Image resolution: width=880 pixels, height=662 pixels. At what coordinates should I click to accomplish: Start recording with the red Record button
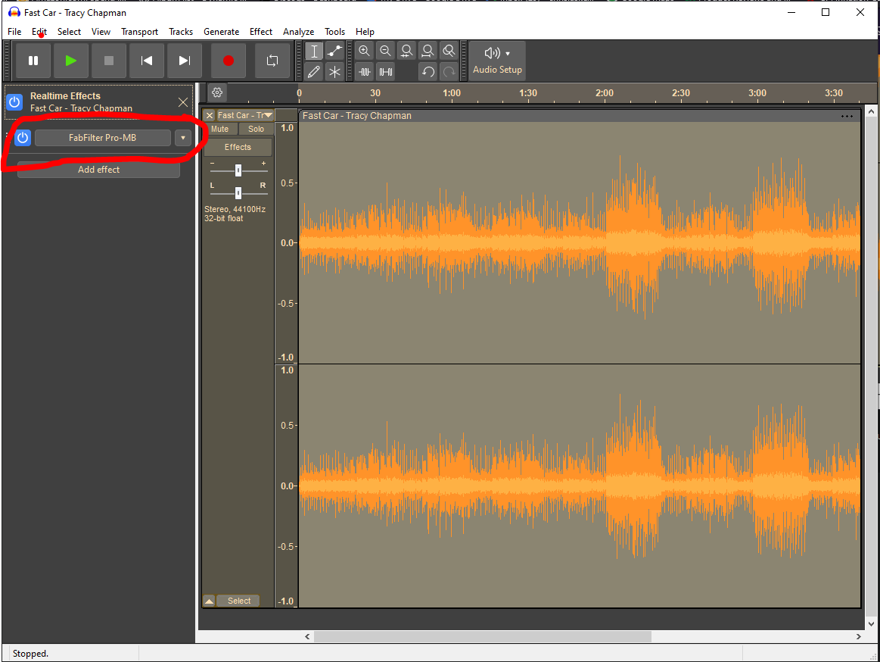[229, 61]
